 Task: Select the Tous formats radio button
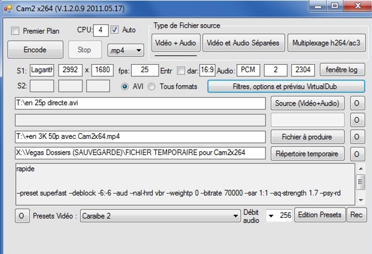coord(151,87)
